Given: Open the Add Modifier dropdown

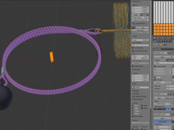Looking at the screenshot, I should (163, 49).
